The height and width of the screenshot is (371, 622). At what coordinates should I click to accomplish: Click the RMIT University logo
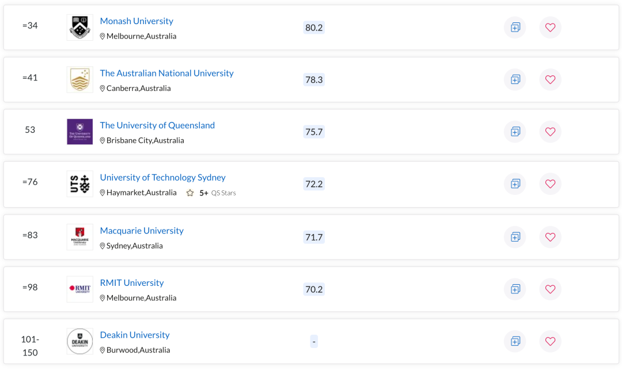pyautogui.click(x=79, y=289)
